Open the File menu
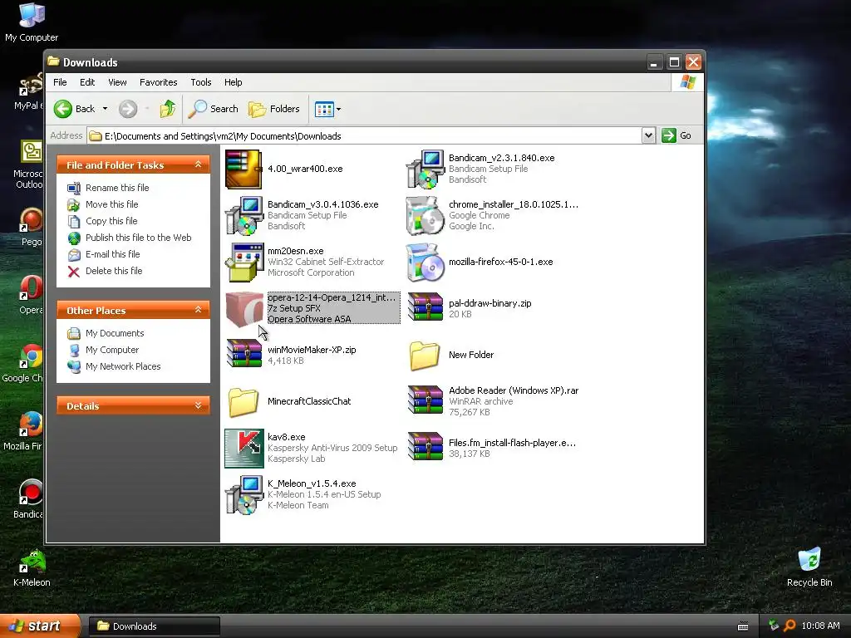The height and width of the screenshot is (638, 851). (60, 82)
